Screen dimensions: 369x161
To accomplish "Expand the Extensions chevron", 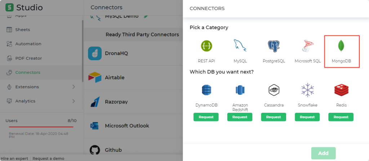I will coord(74,86).
